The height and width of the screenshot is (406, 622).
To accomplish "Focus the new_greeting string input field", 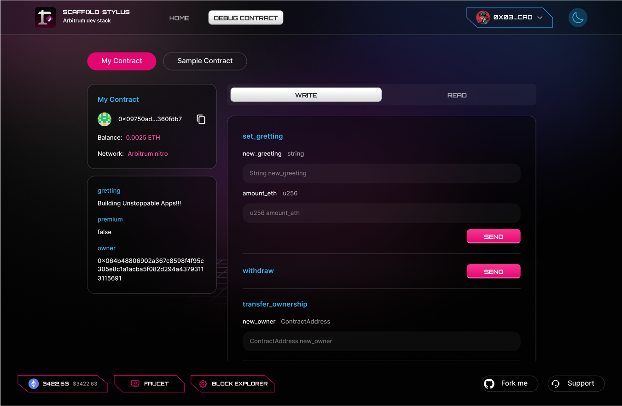I will [381, 173].
